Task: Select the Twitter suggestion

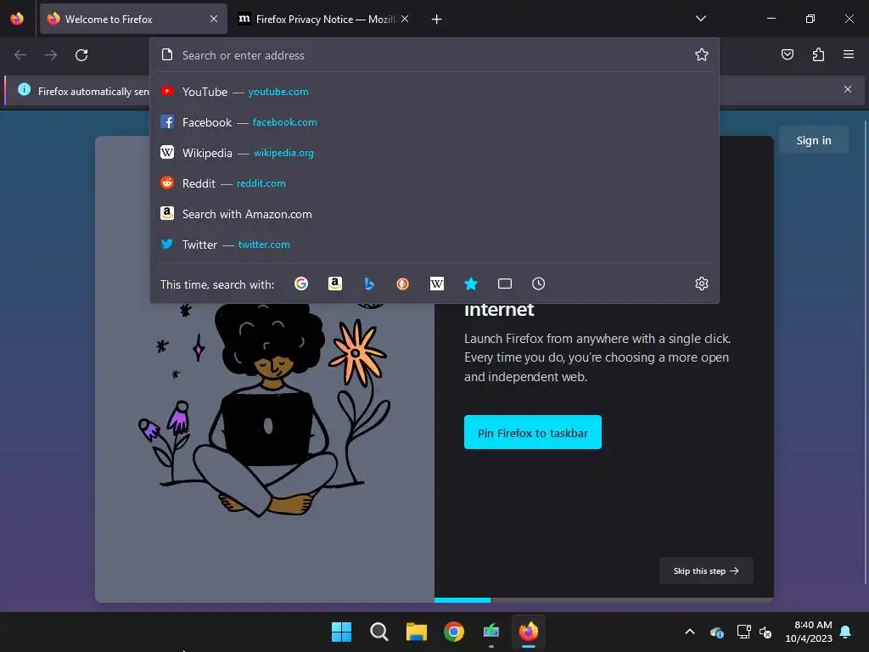Action: (434, 244)
